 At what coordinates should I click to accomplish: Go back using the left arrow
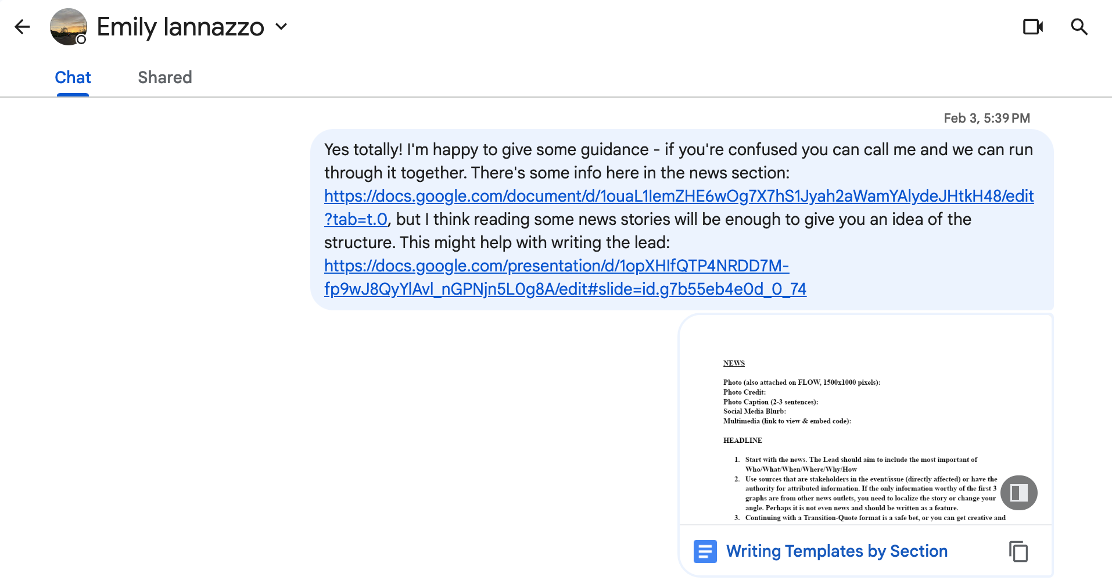(22, 27)
